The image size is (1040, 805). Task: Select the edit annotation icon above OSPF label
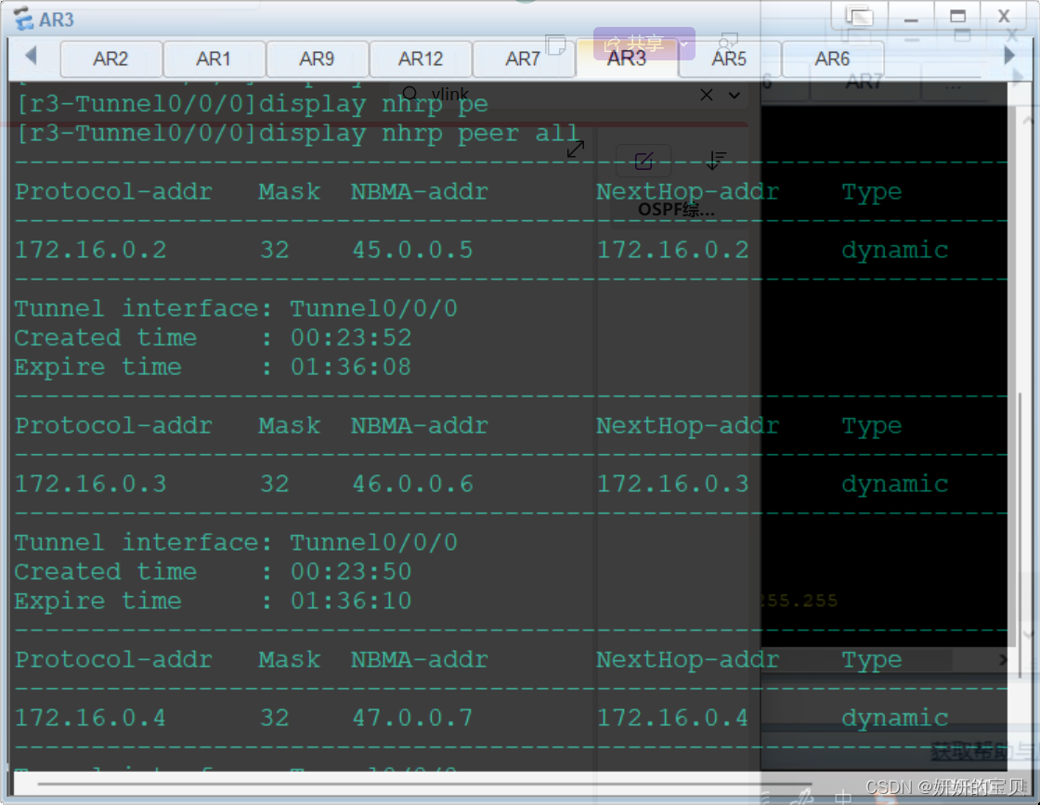(x=644, y=160)
